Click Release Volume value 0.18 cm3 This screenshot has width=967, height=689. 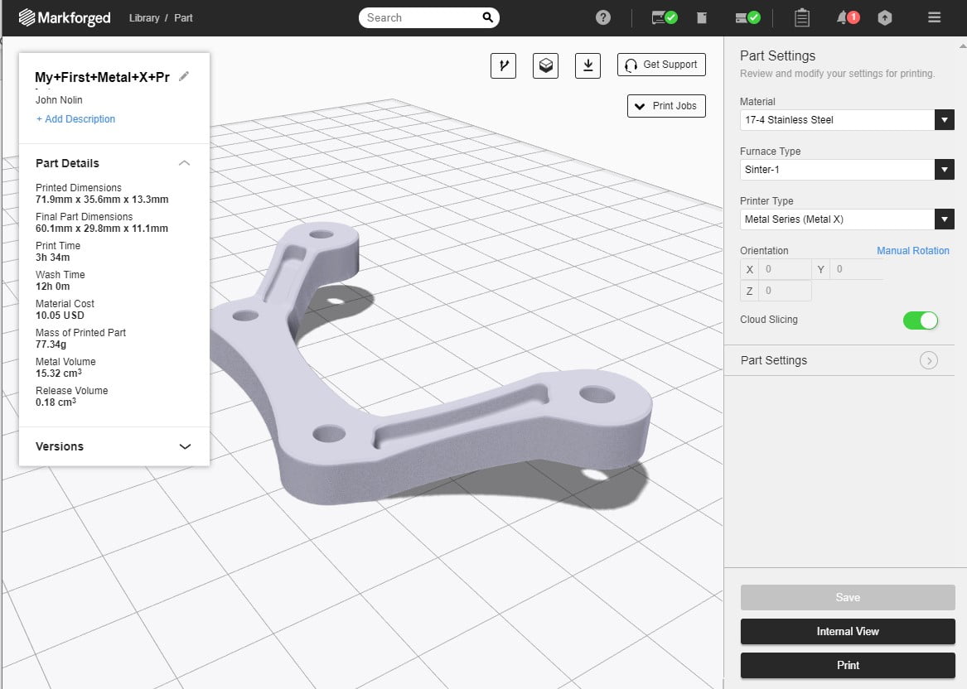tap(56, 402)
